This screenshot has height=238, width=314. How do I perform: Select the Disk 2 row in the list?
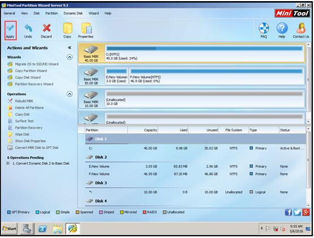point(195,157)
